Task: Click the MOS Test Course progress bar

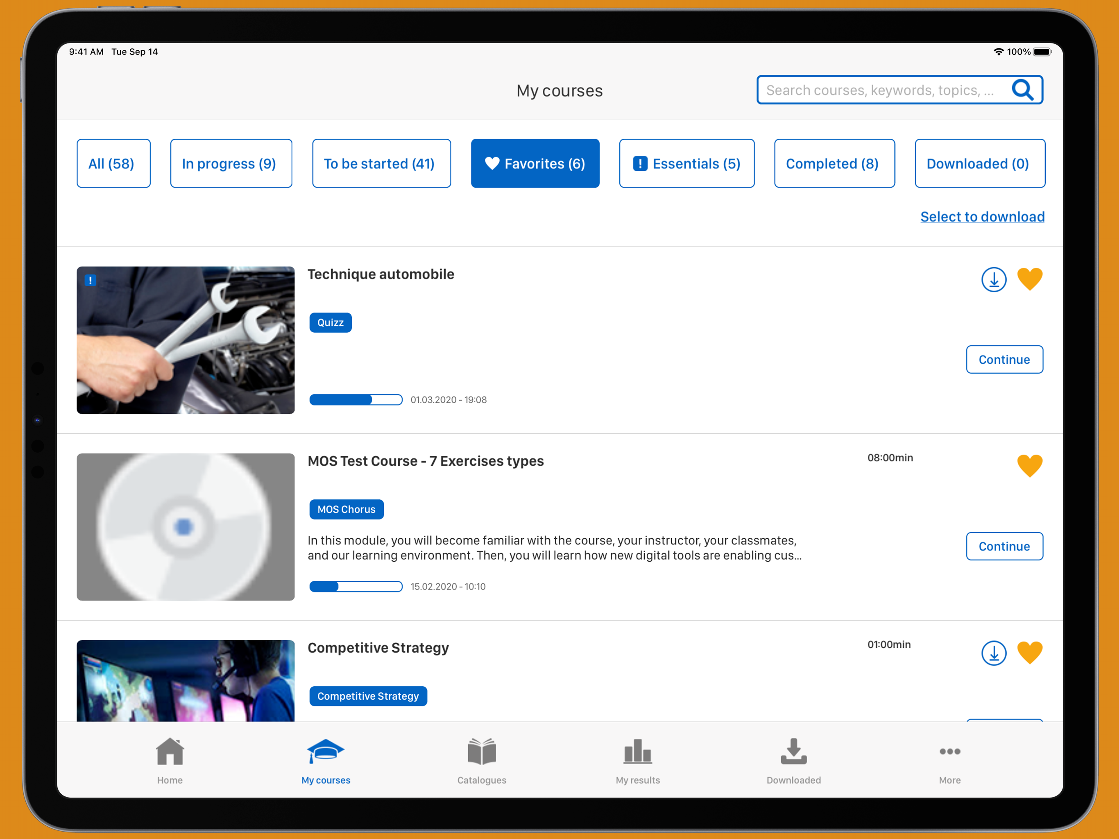Action: 356,587
